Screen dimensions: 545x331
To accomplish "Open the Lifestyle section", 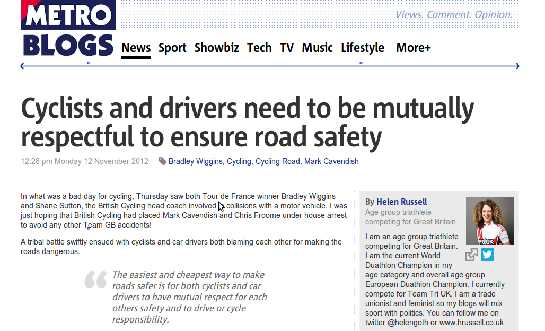I will 363,48.
